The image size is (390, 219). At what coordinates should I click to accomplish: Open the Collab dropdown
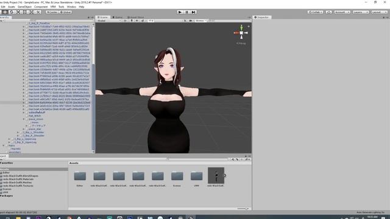click(316, 12)
